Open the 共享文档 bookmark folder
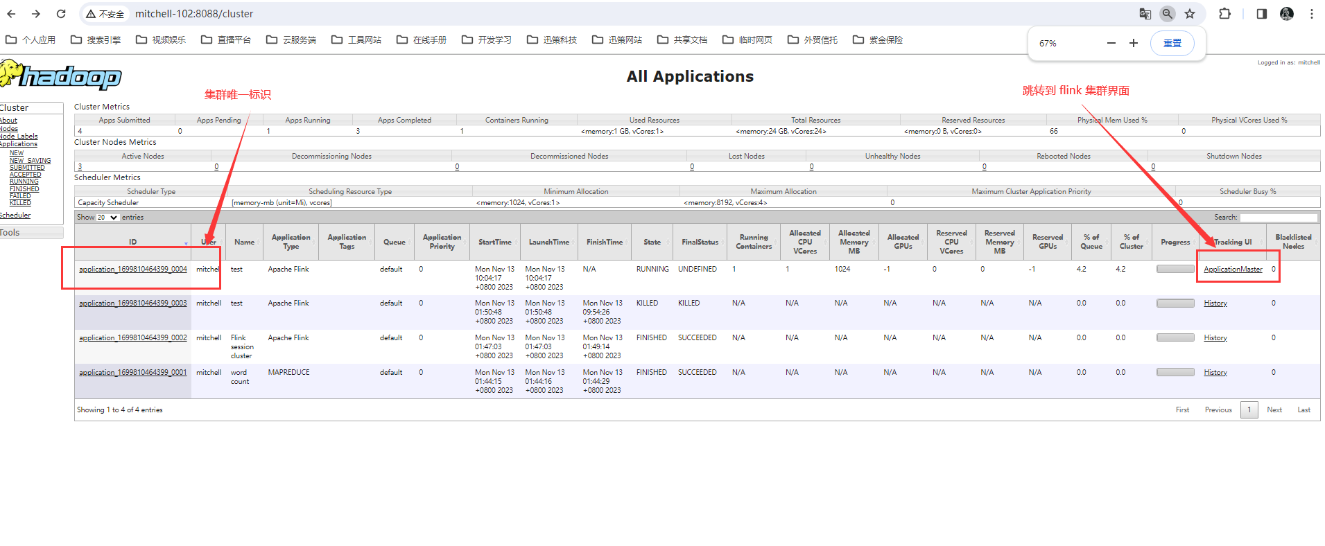Image resolution: width=1325 pixels, height=546 pixels. click(682, 39)
